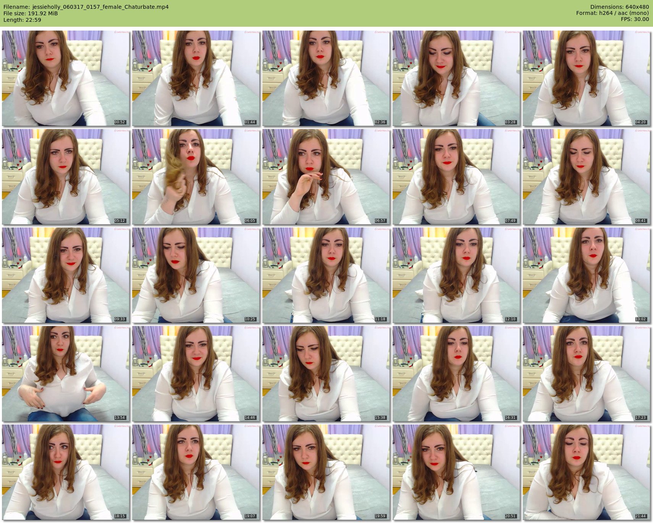Pick the 17:23 frame thumbnail

click(587, 374)
